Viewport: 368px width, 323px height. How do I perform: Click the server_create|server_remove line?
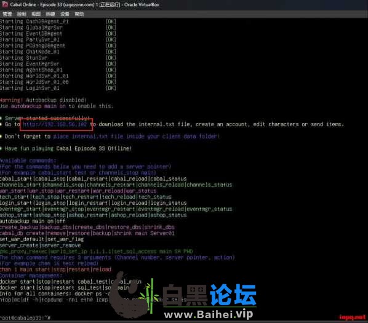click(41, 245)
